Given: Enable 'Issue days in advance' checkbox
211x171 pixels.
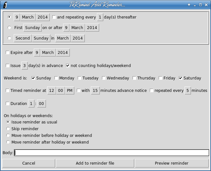Looking at the screenshot, I should (x=7, y=66).
